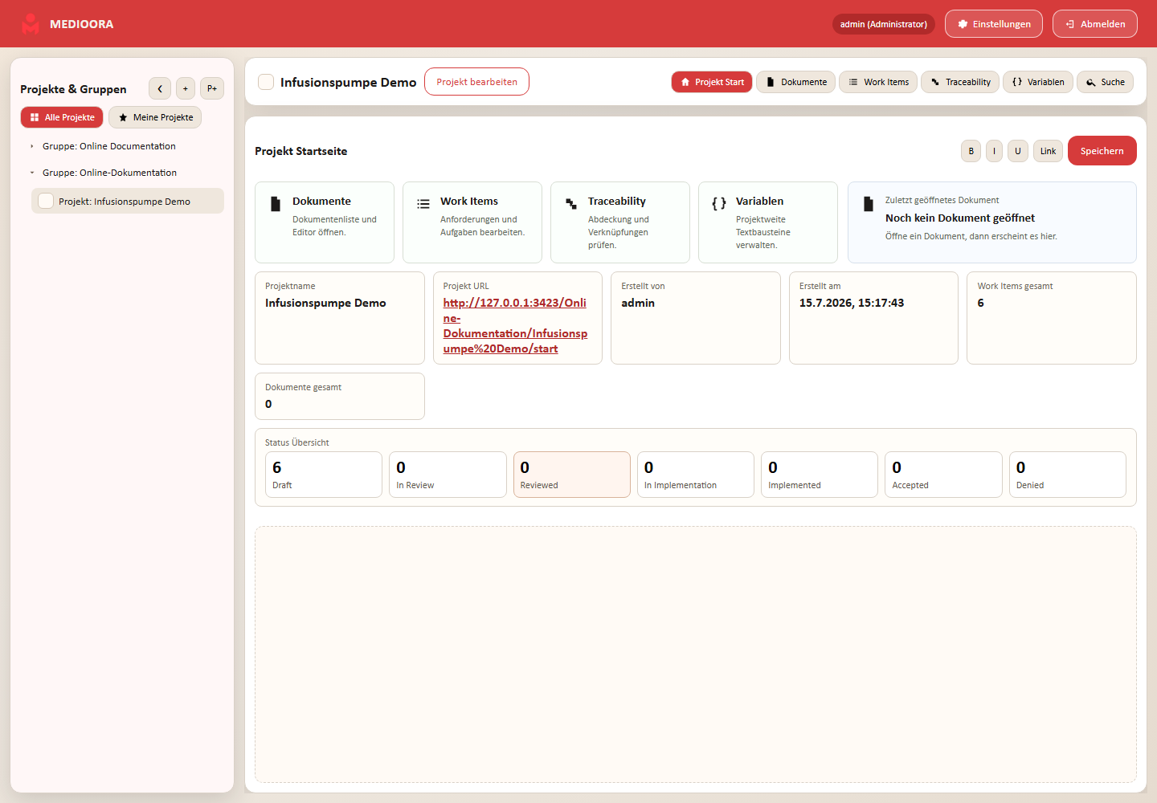1157x803 pixels.
Task: Click the Medioora logo icon
Action: tap(31, 24)
